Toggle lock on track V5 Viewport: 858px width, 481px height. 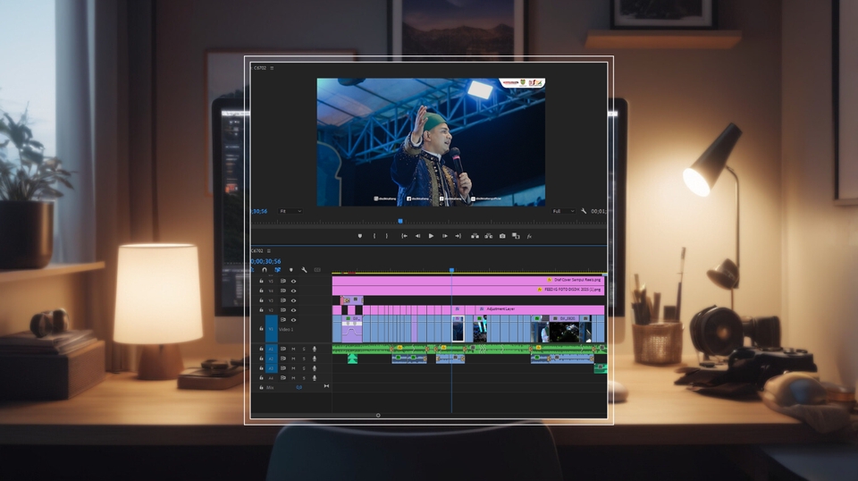click(x=261, y=282)
